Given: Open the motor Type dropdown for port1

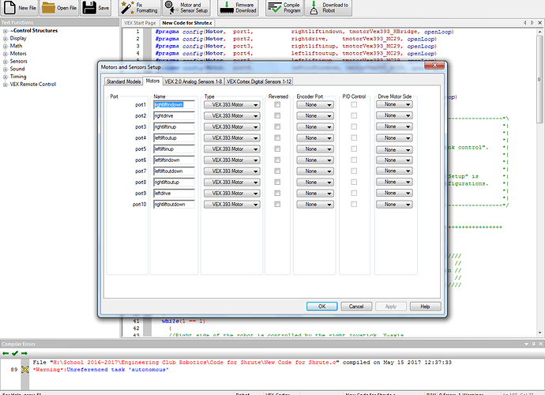Looking at the screenshot, I should (x=232, y=104).
